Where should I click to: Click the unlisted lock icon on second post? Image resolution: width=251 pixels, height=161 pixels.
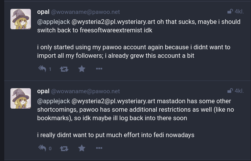click(230, 91)
